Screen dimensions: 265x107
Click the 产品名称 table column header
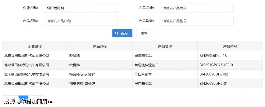165,47
